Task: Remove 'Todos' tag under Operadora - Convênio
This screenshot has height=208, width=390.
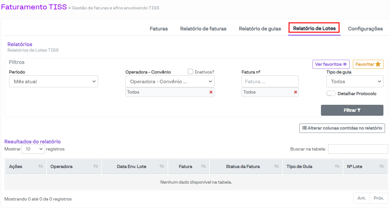Action: (211, 92)
